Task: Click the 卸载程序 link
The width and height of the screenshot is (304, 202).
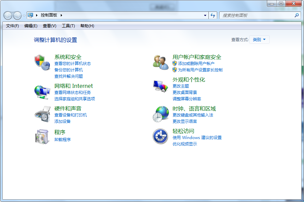Action: pyautogui.click(x=62, y=140)
